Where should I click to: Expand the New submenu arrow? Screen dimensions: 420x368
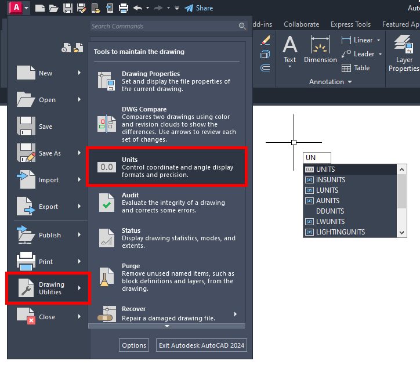[x=79, y=73]
